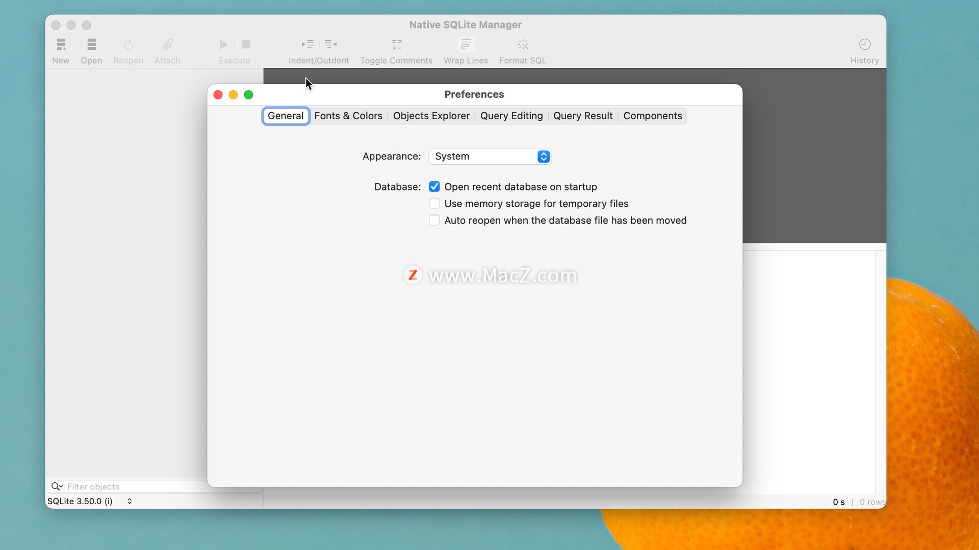Click the Preferences window title
This screenshot has width=979, height=550.
point(474,94)
